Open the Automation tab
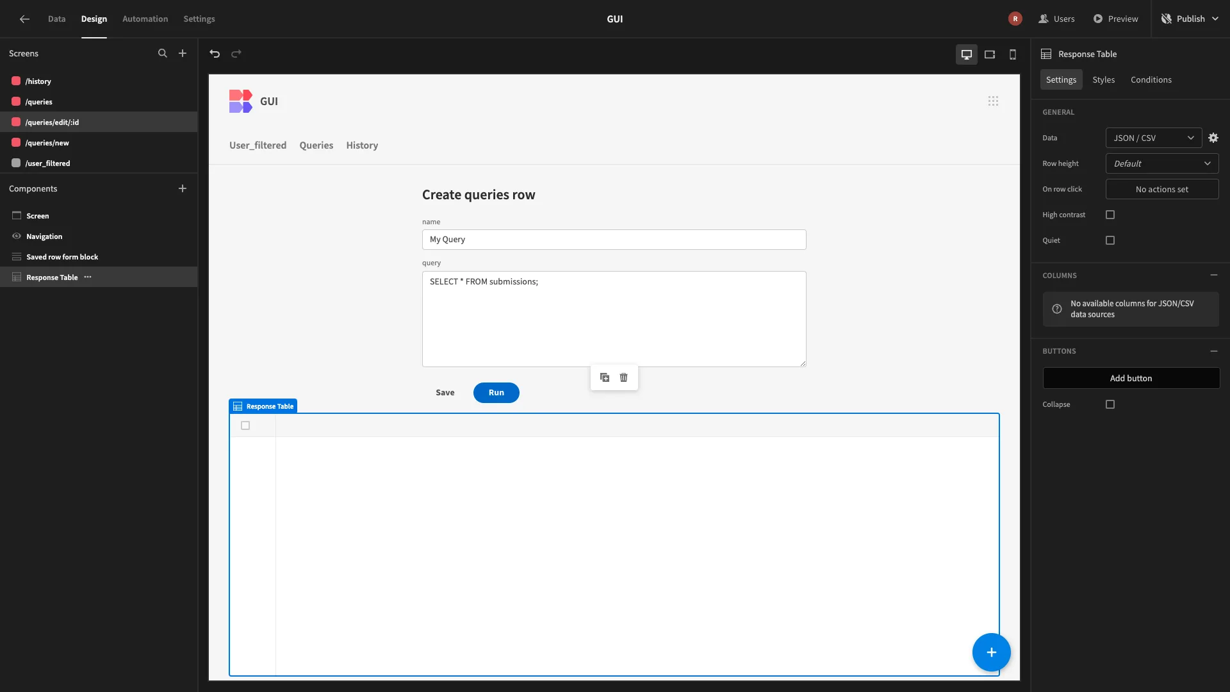This screenshot has width=1230, height=692. 145,19
